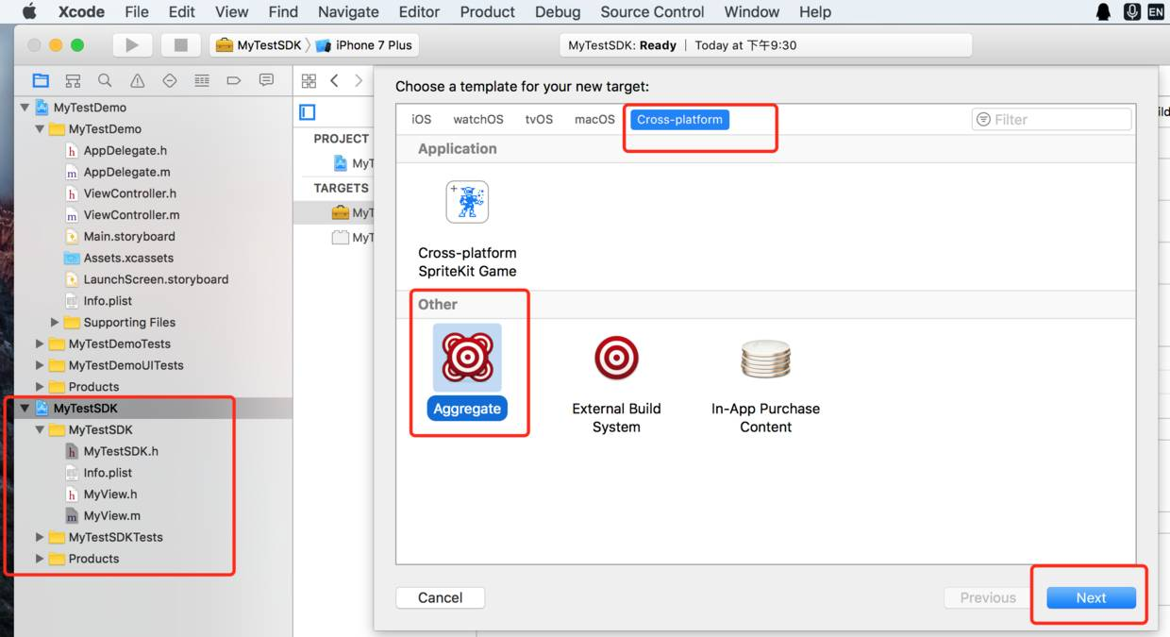Viewport: 1170px width, 637px height.
Task: Collapse the MyTestDemo project root
Action: tap(25, 108)
